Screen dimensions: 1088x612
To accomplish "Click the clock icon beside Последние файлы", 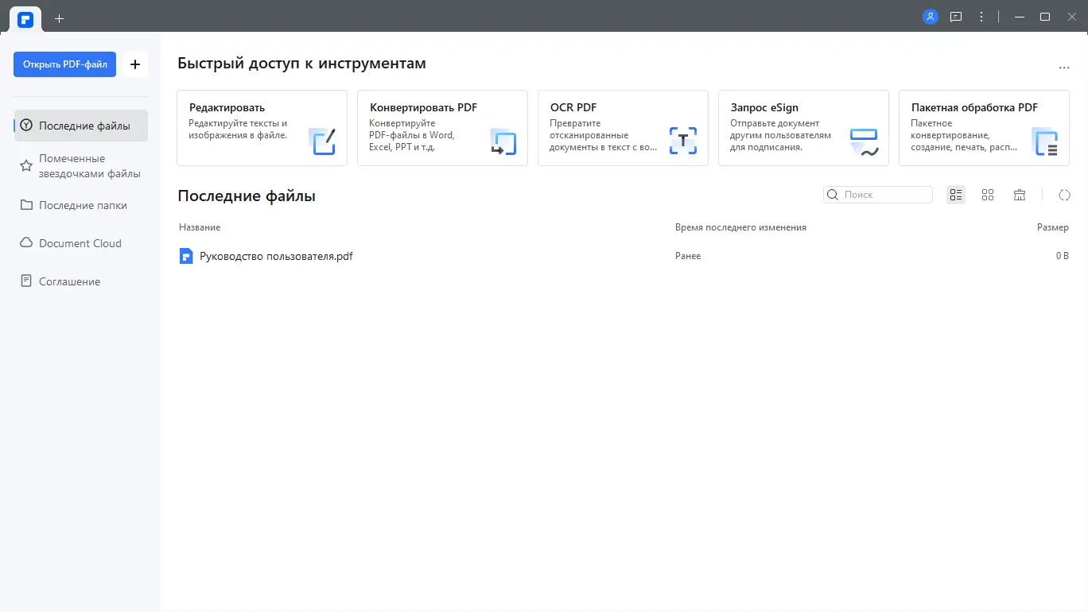I will (x=26, y=126).
